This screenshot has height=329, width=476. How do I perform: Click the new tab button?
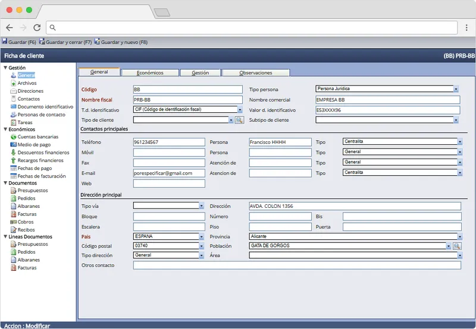[x=162, y=12]
